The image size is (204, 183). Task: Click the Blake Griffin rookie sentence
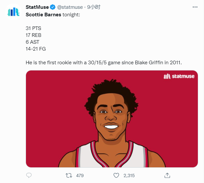point(103,62)
